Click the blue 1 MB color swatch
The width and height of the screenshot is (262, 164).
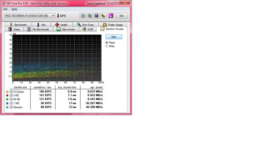pos(7,103)
